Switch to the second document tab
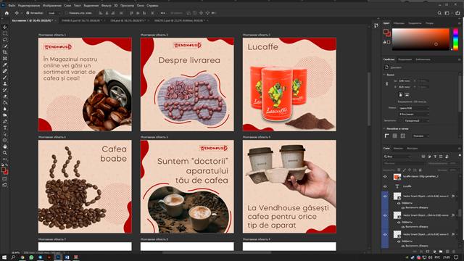The height and width of the screenshot is (261, 464). 82,21
